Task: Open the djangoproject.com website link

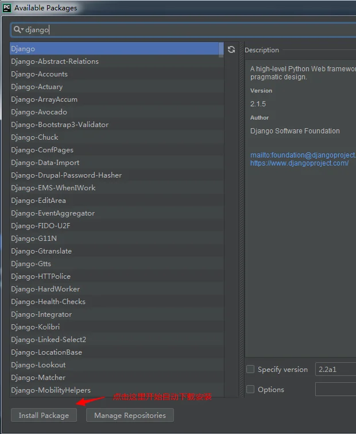Action: point(299,163)
